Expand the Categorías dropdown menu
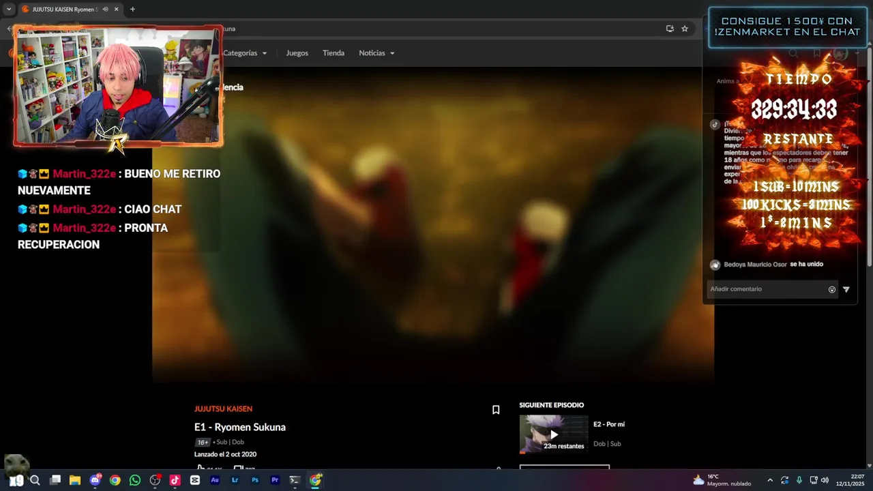Image resolution: width=873 pixels, height=491 pixels. pyautogui.click(x=245, y=53)
